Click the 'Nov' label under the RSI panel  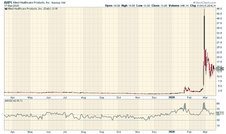coord(138,132)
